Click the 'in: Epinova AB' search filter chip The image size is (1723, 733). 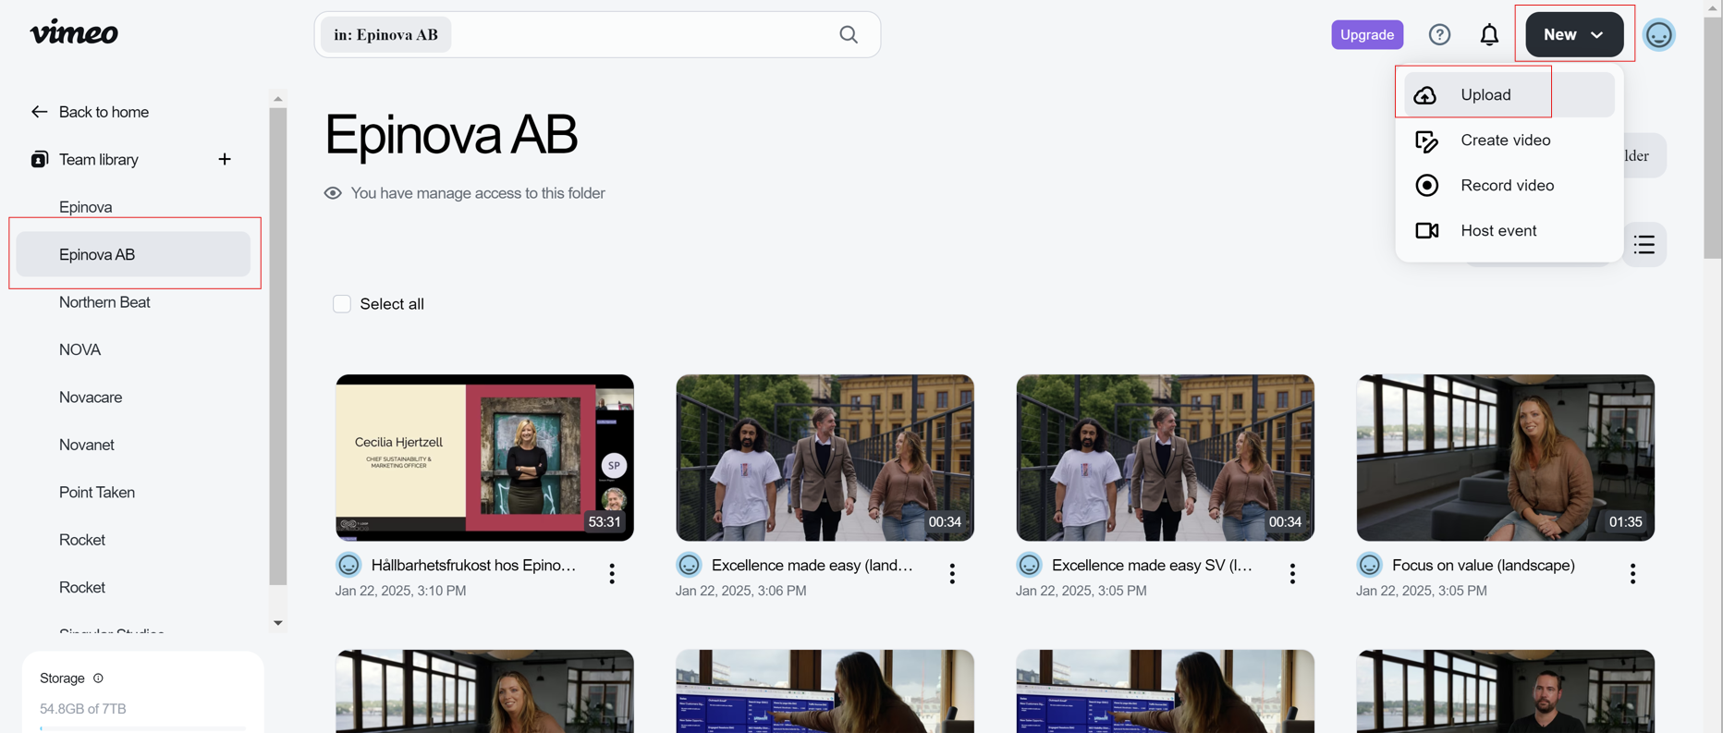coord(385,35)
